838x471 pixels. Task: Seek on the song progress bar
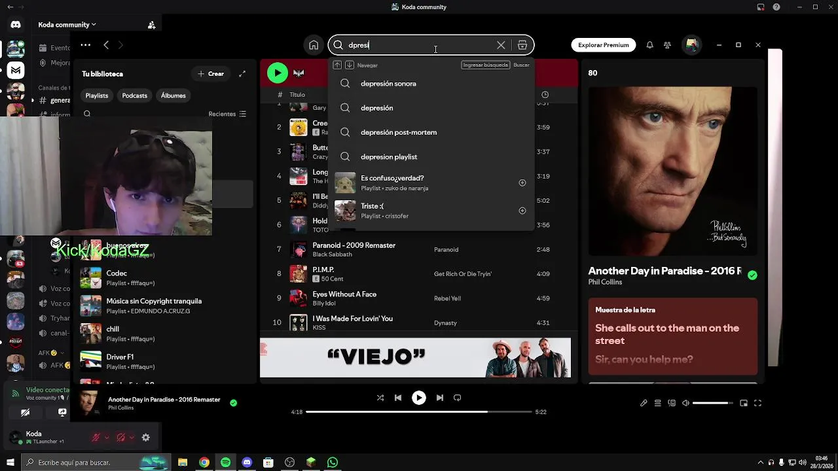coord(419,412)
